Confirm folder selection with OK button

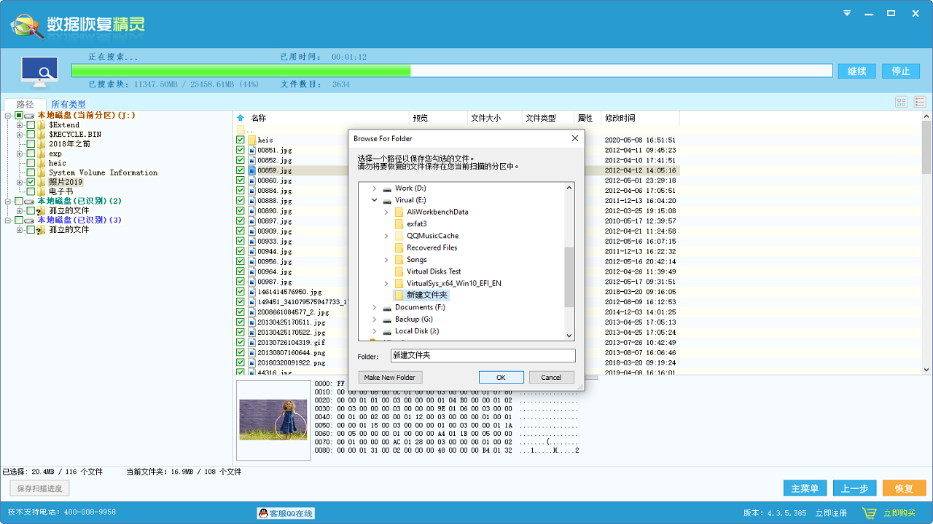coord(501,377)
